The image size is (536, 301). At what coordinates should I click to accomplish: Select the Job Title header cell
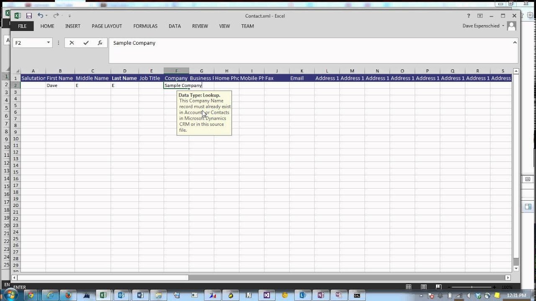tap(151, 78)
